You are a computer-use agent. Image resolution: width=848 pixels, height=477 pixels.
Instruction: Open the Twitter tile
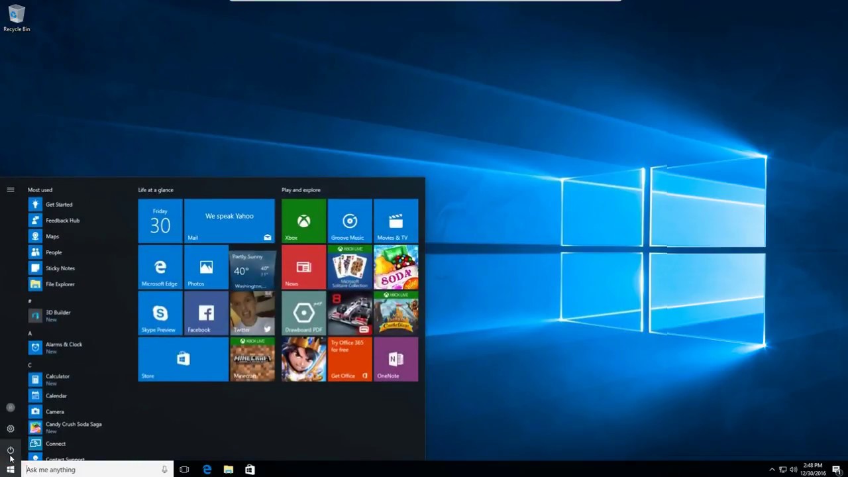[x=252, y=313]
